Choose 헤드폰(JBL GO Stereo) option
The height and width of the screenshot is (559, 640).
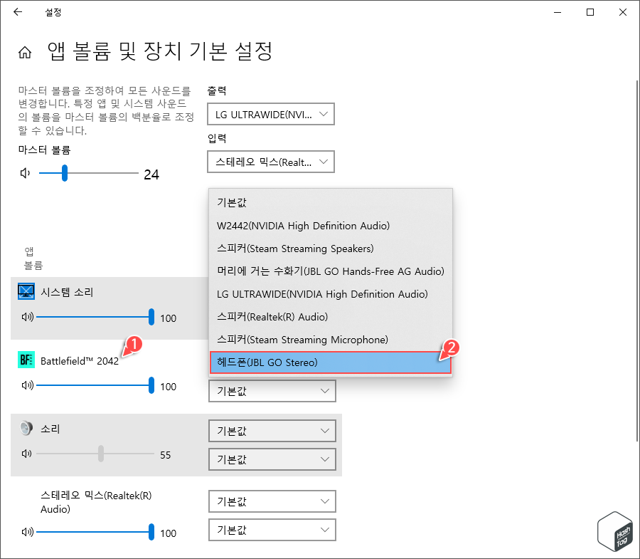[x=330, y=362]
